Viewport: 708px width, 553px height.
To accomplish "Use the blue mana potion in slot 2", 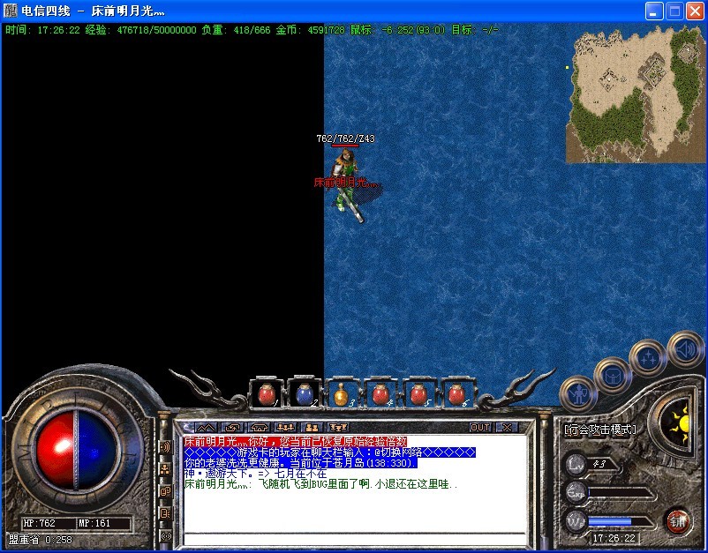I will [x=305, y=395].
